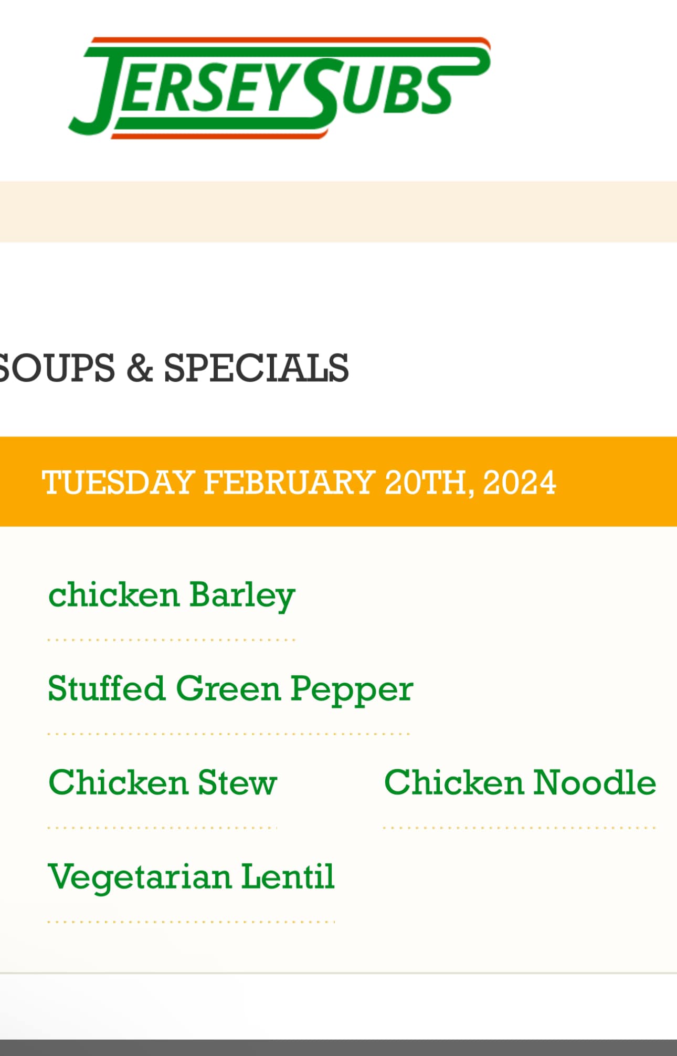Click dotted line under Vegetarian Lentil
Viewport: 677px width, 1056px height.
pyautogui.click(x=191, y=922)
